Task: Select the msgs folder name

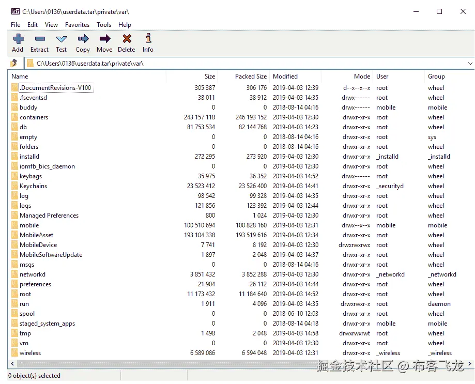Action: (27, 265)
